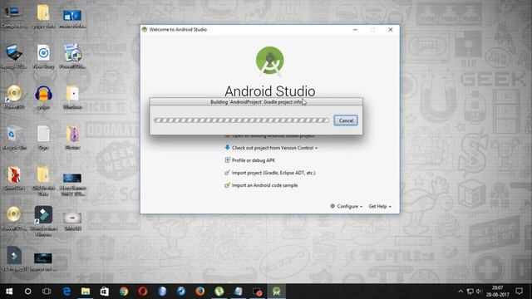Screen dimensions: 532x299
Task: Cancel the Gradle project build
Action: click(x=346, y=120)
